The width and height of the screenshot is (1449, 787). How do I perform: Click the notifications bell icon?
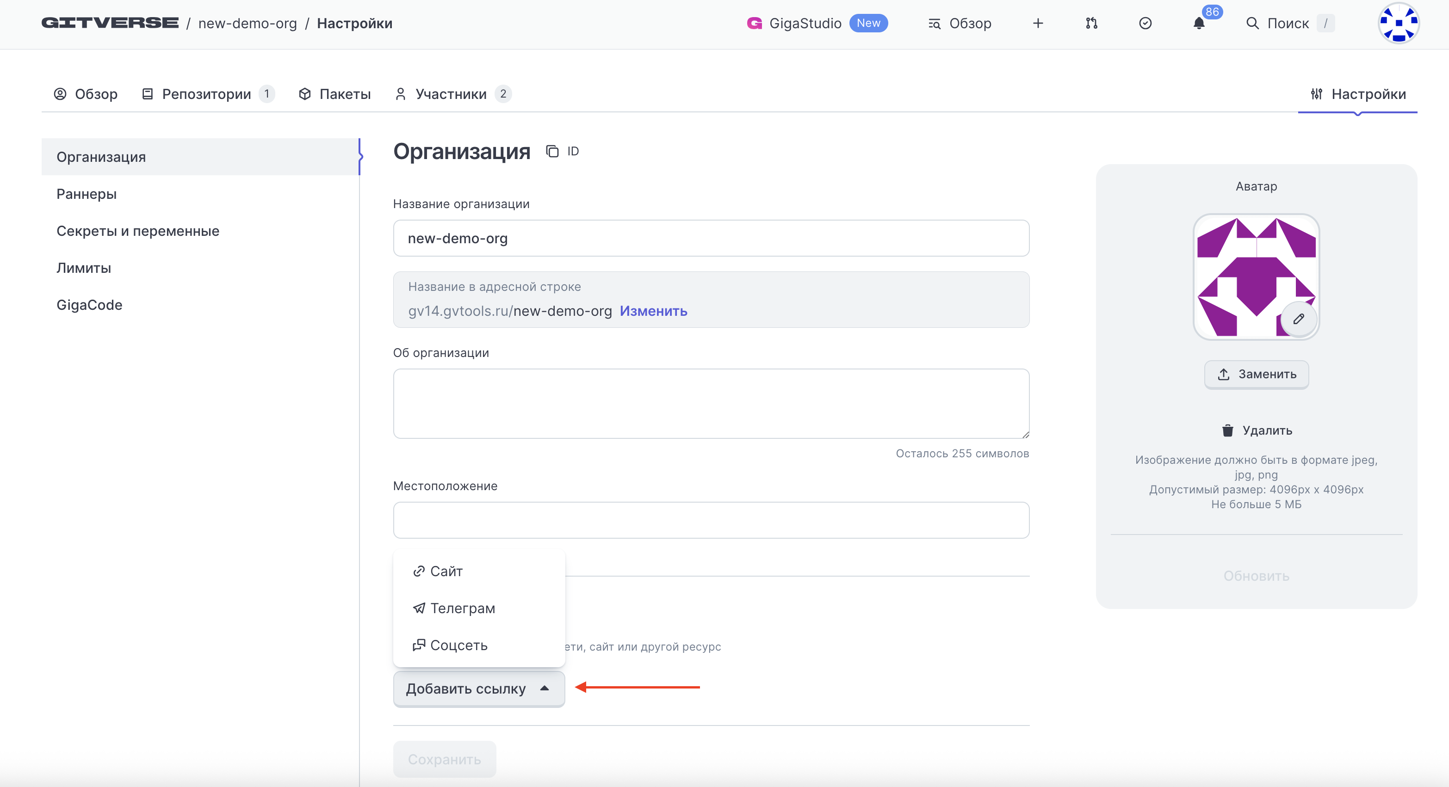(x=1199, y=24)
